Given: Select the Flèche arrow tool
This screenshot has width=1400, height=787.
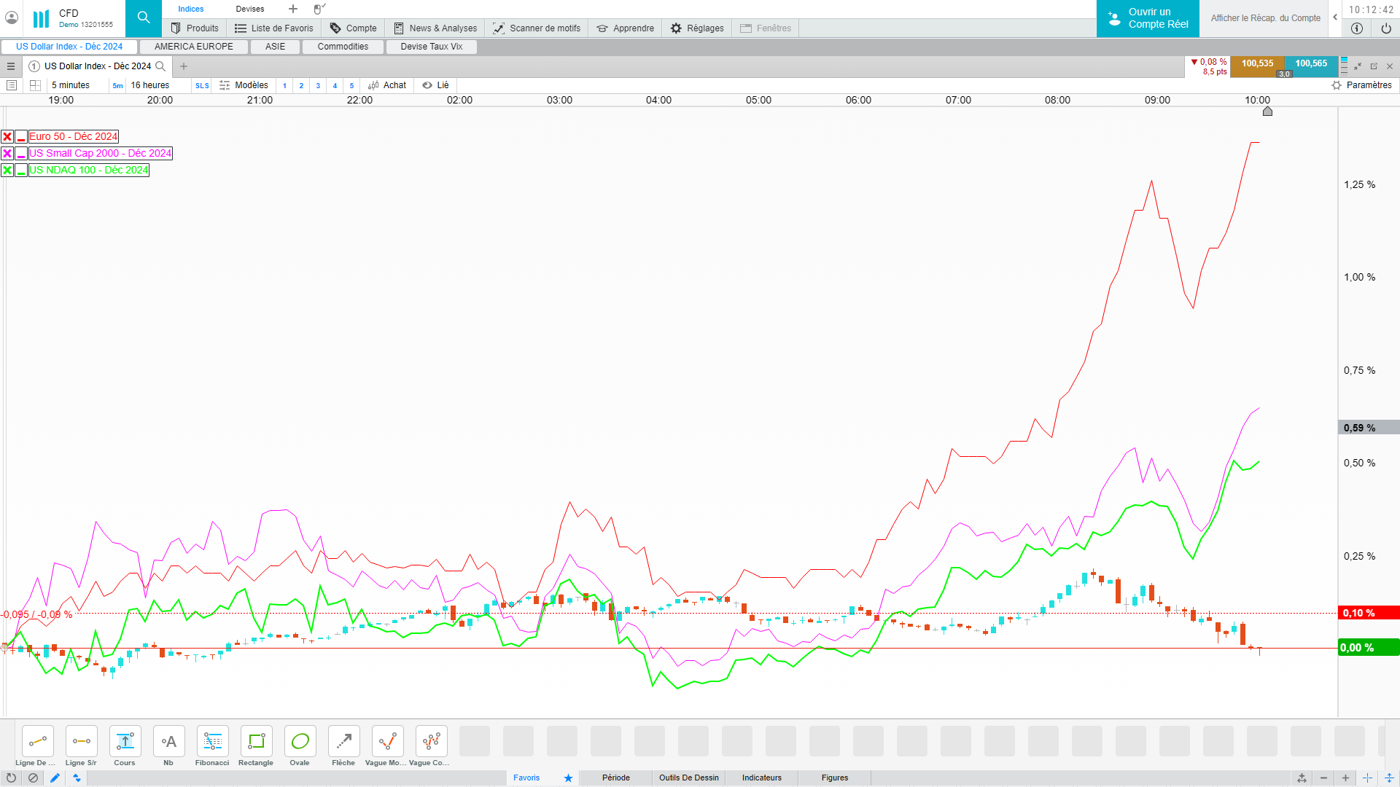Looking at the screenshot, I should (x=343, y=742).
